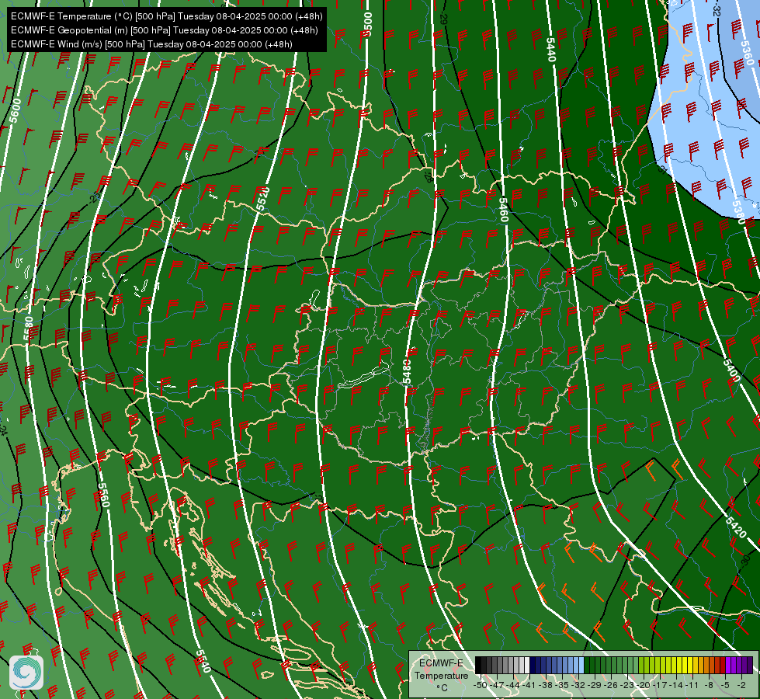Click the 5600 geopotential contour label
The image size is (760, 699).
(x=15, y=110)
